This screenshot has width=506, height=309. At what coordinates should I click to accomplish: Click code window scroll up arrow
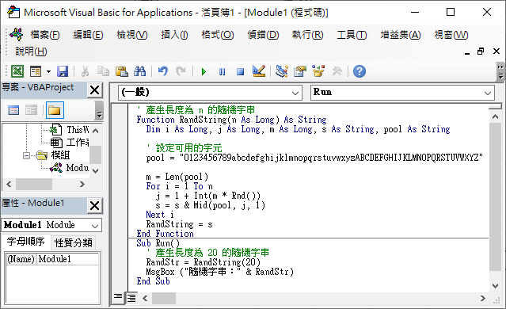[x=496, y=116]
